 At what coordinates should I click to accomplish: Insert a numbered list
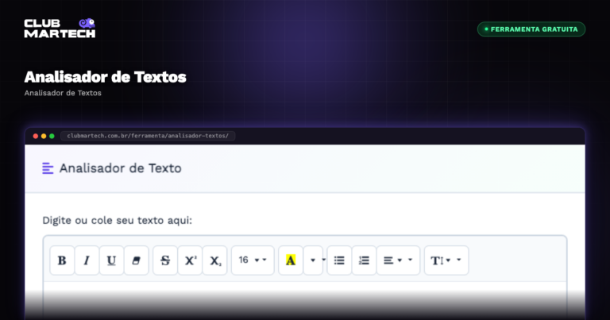click(364, 260)
